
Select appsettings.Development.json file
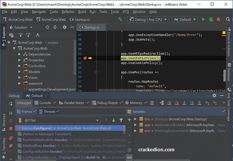[x=50, y=89]
